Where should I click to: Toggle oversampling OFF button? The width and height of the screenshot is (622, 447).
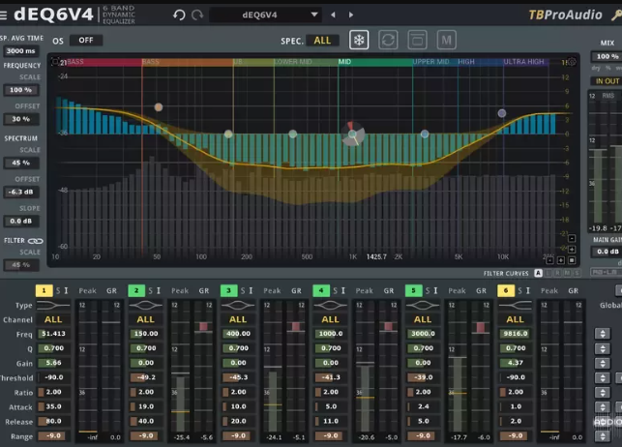pyautogui.click(x=86, y=40)
